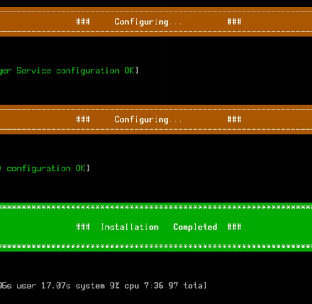Viewport: 312px width, 304px height.
Task: Click the "Installation Completed" text in green banner
Action: coord(159,228)
